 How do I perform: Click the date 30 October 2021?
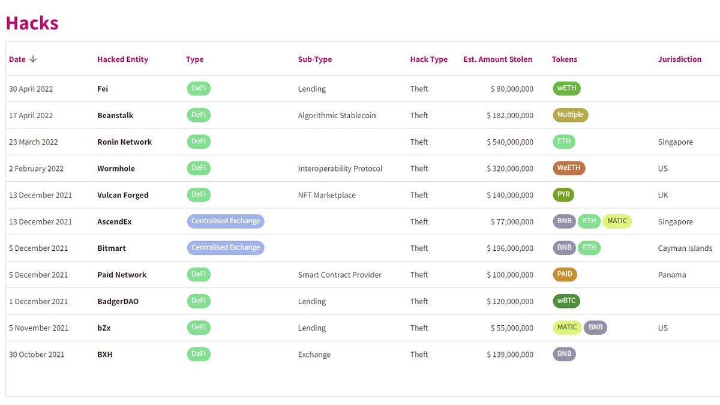click(37, 355)
